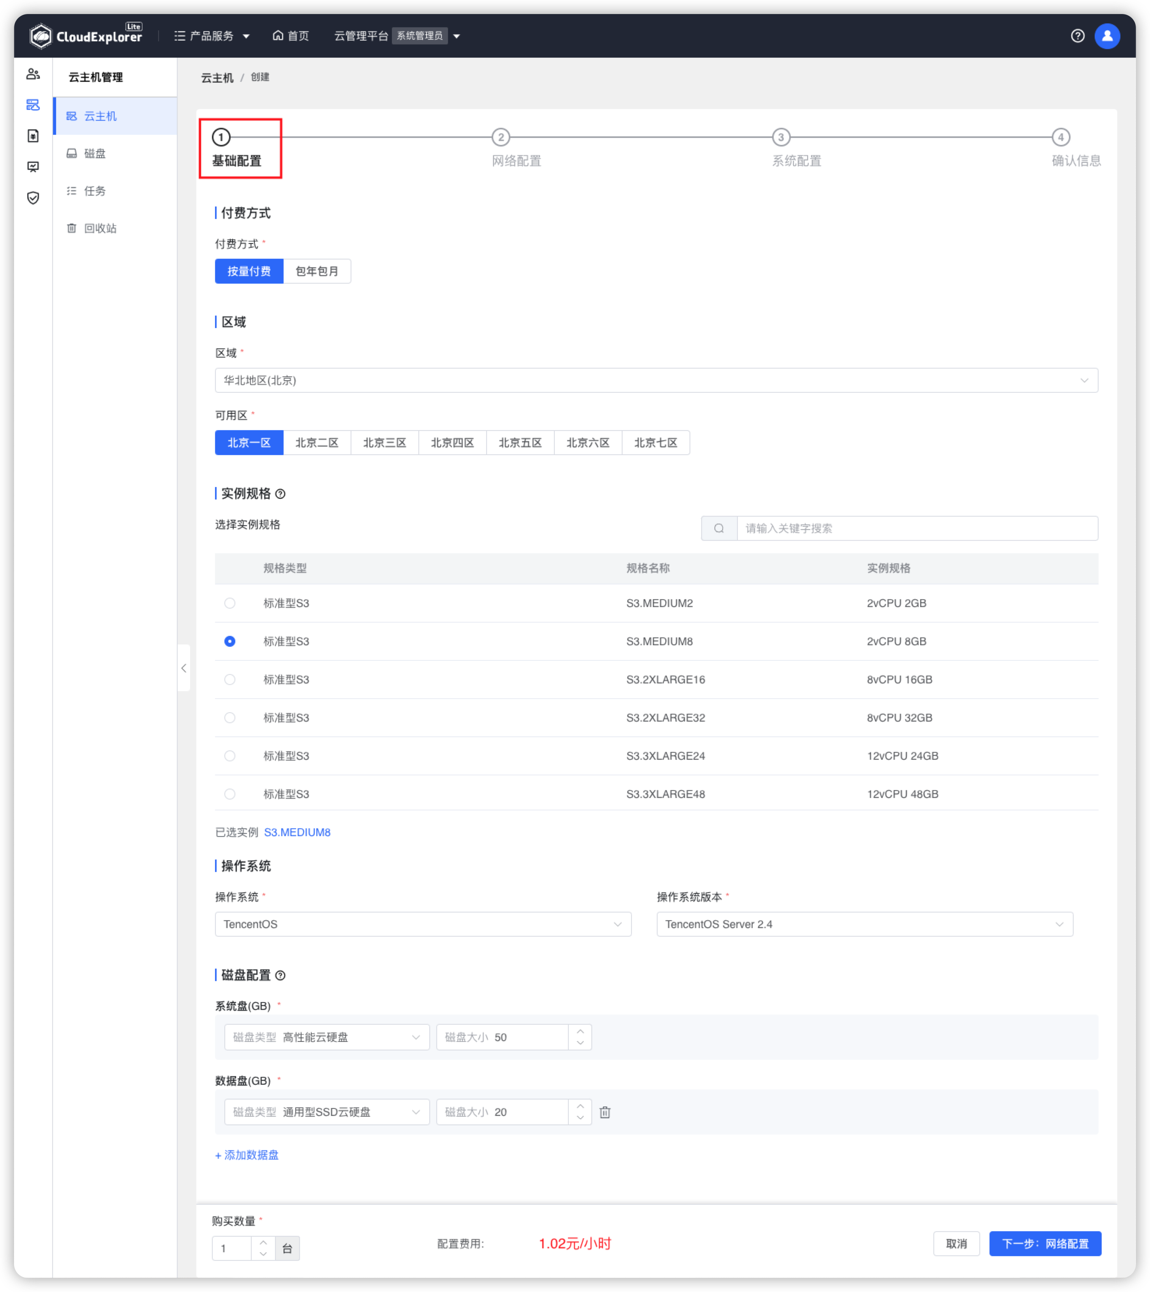Click the home icon beside 首页
Viewport: 1150px width, 1292px height.
point(277,35)
